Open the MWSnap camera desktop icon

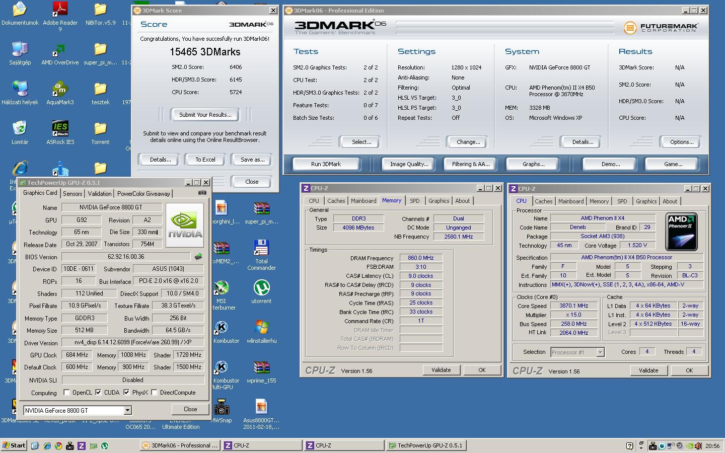tap(221, 411)
